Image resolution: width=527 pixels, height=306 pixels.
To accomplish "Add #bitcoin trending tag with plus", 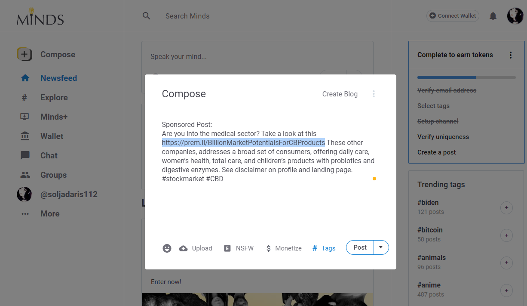I will (x=506, y=235).
